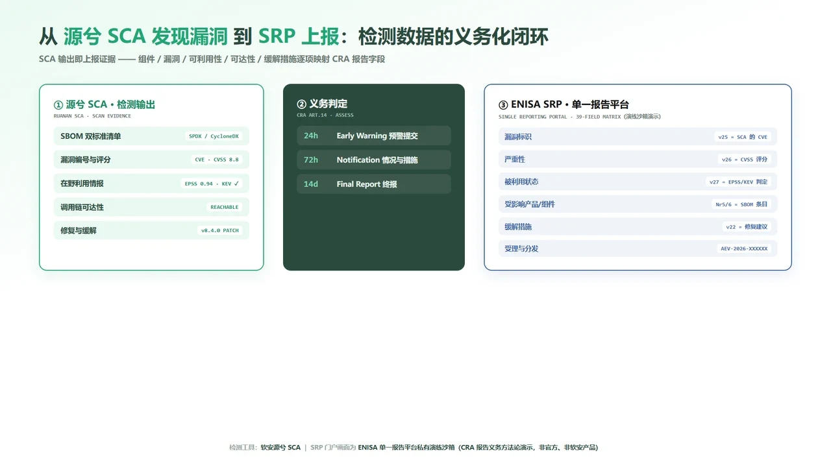The height and width of the screenshot is (467, 831).
Task: Click the '14d' deadline value
Action: [311, 184]
